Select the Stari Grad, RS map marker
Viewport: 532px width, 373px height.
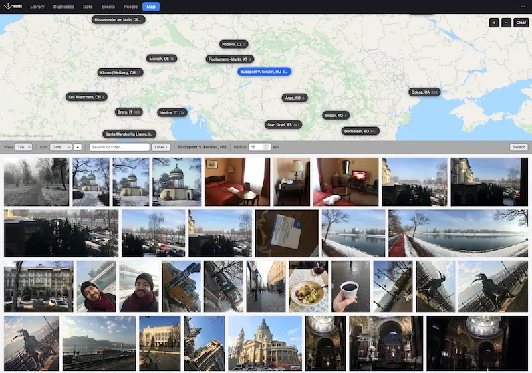pos(283,125)
